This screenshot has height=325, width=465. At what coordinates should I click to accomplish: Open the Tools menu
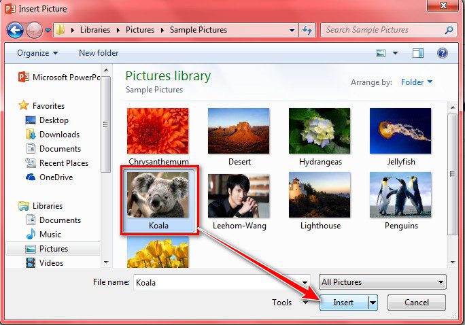click(x=290, y=303)
